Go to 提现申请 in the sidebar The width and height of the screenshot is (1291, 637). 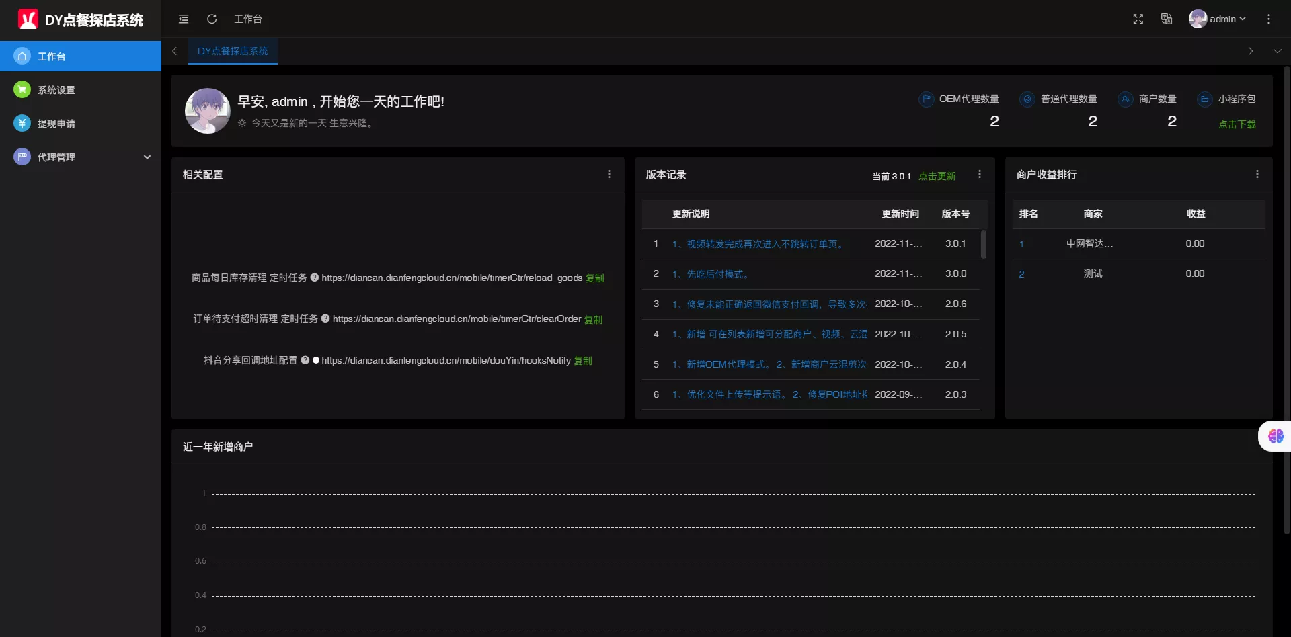point(56,124)
